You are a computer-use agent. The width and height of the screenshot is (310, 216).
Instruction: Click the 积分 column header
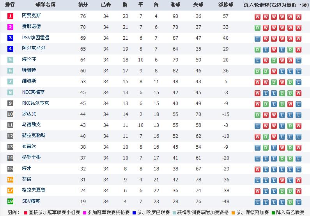tap(83, 5)
